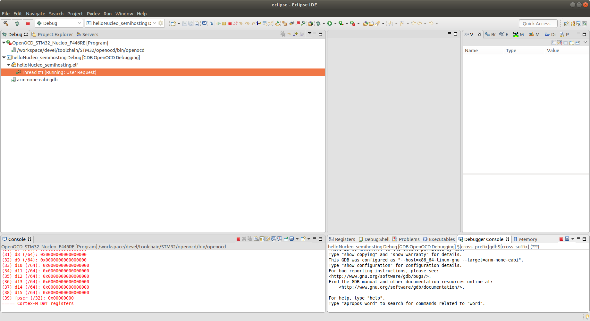Click the Open Console monitor toolbar icon

click(x=204, y=23)
